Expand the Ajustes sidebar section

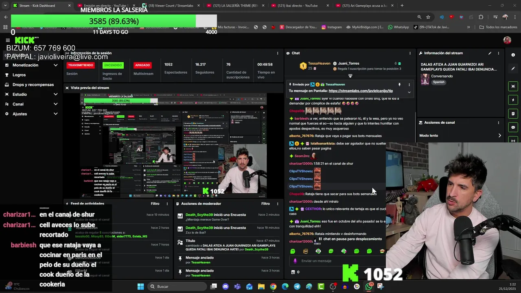click(32, 114)
